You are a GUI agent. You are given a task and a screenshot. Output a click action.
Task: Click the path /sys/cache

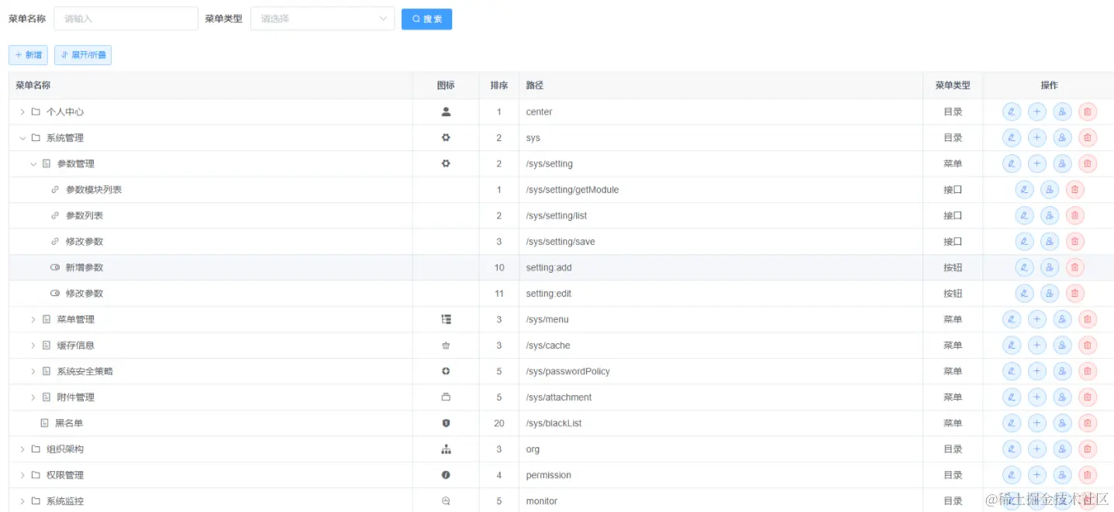click(x=548, y=345)
